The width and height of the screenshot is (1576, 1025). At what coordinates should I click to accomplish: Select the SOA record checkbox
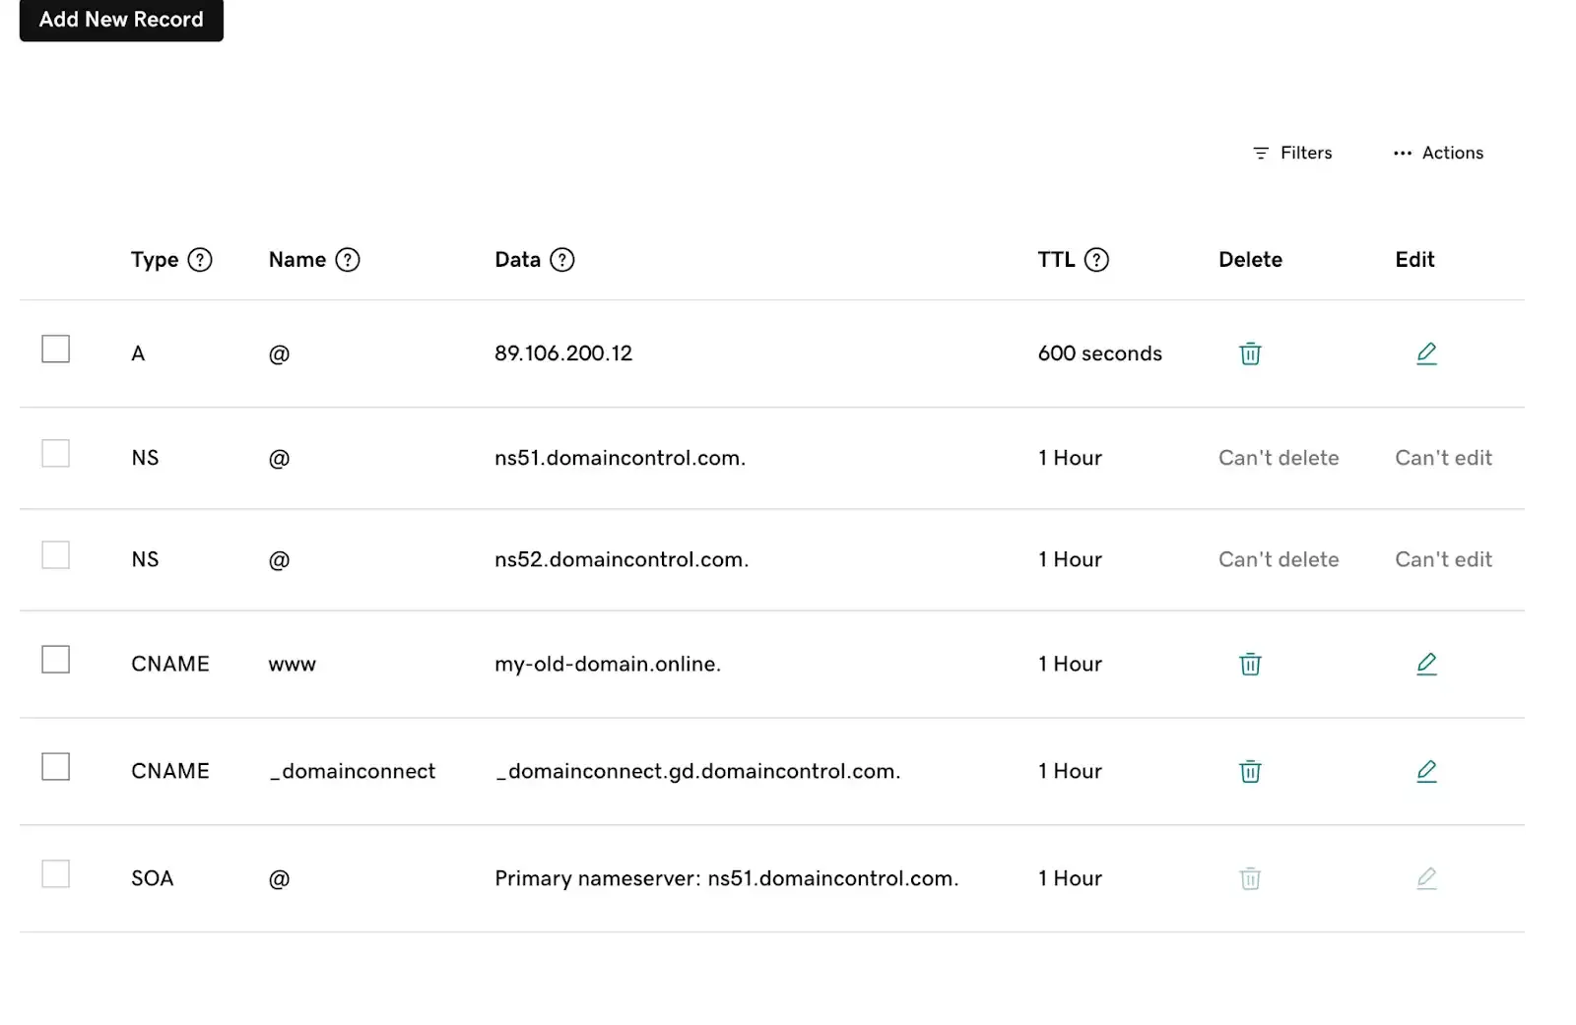point(55,873)
